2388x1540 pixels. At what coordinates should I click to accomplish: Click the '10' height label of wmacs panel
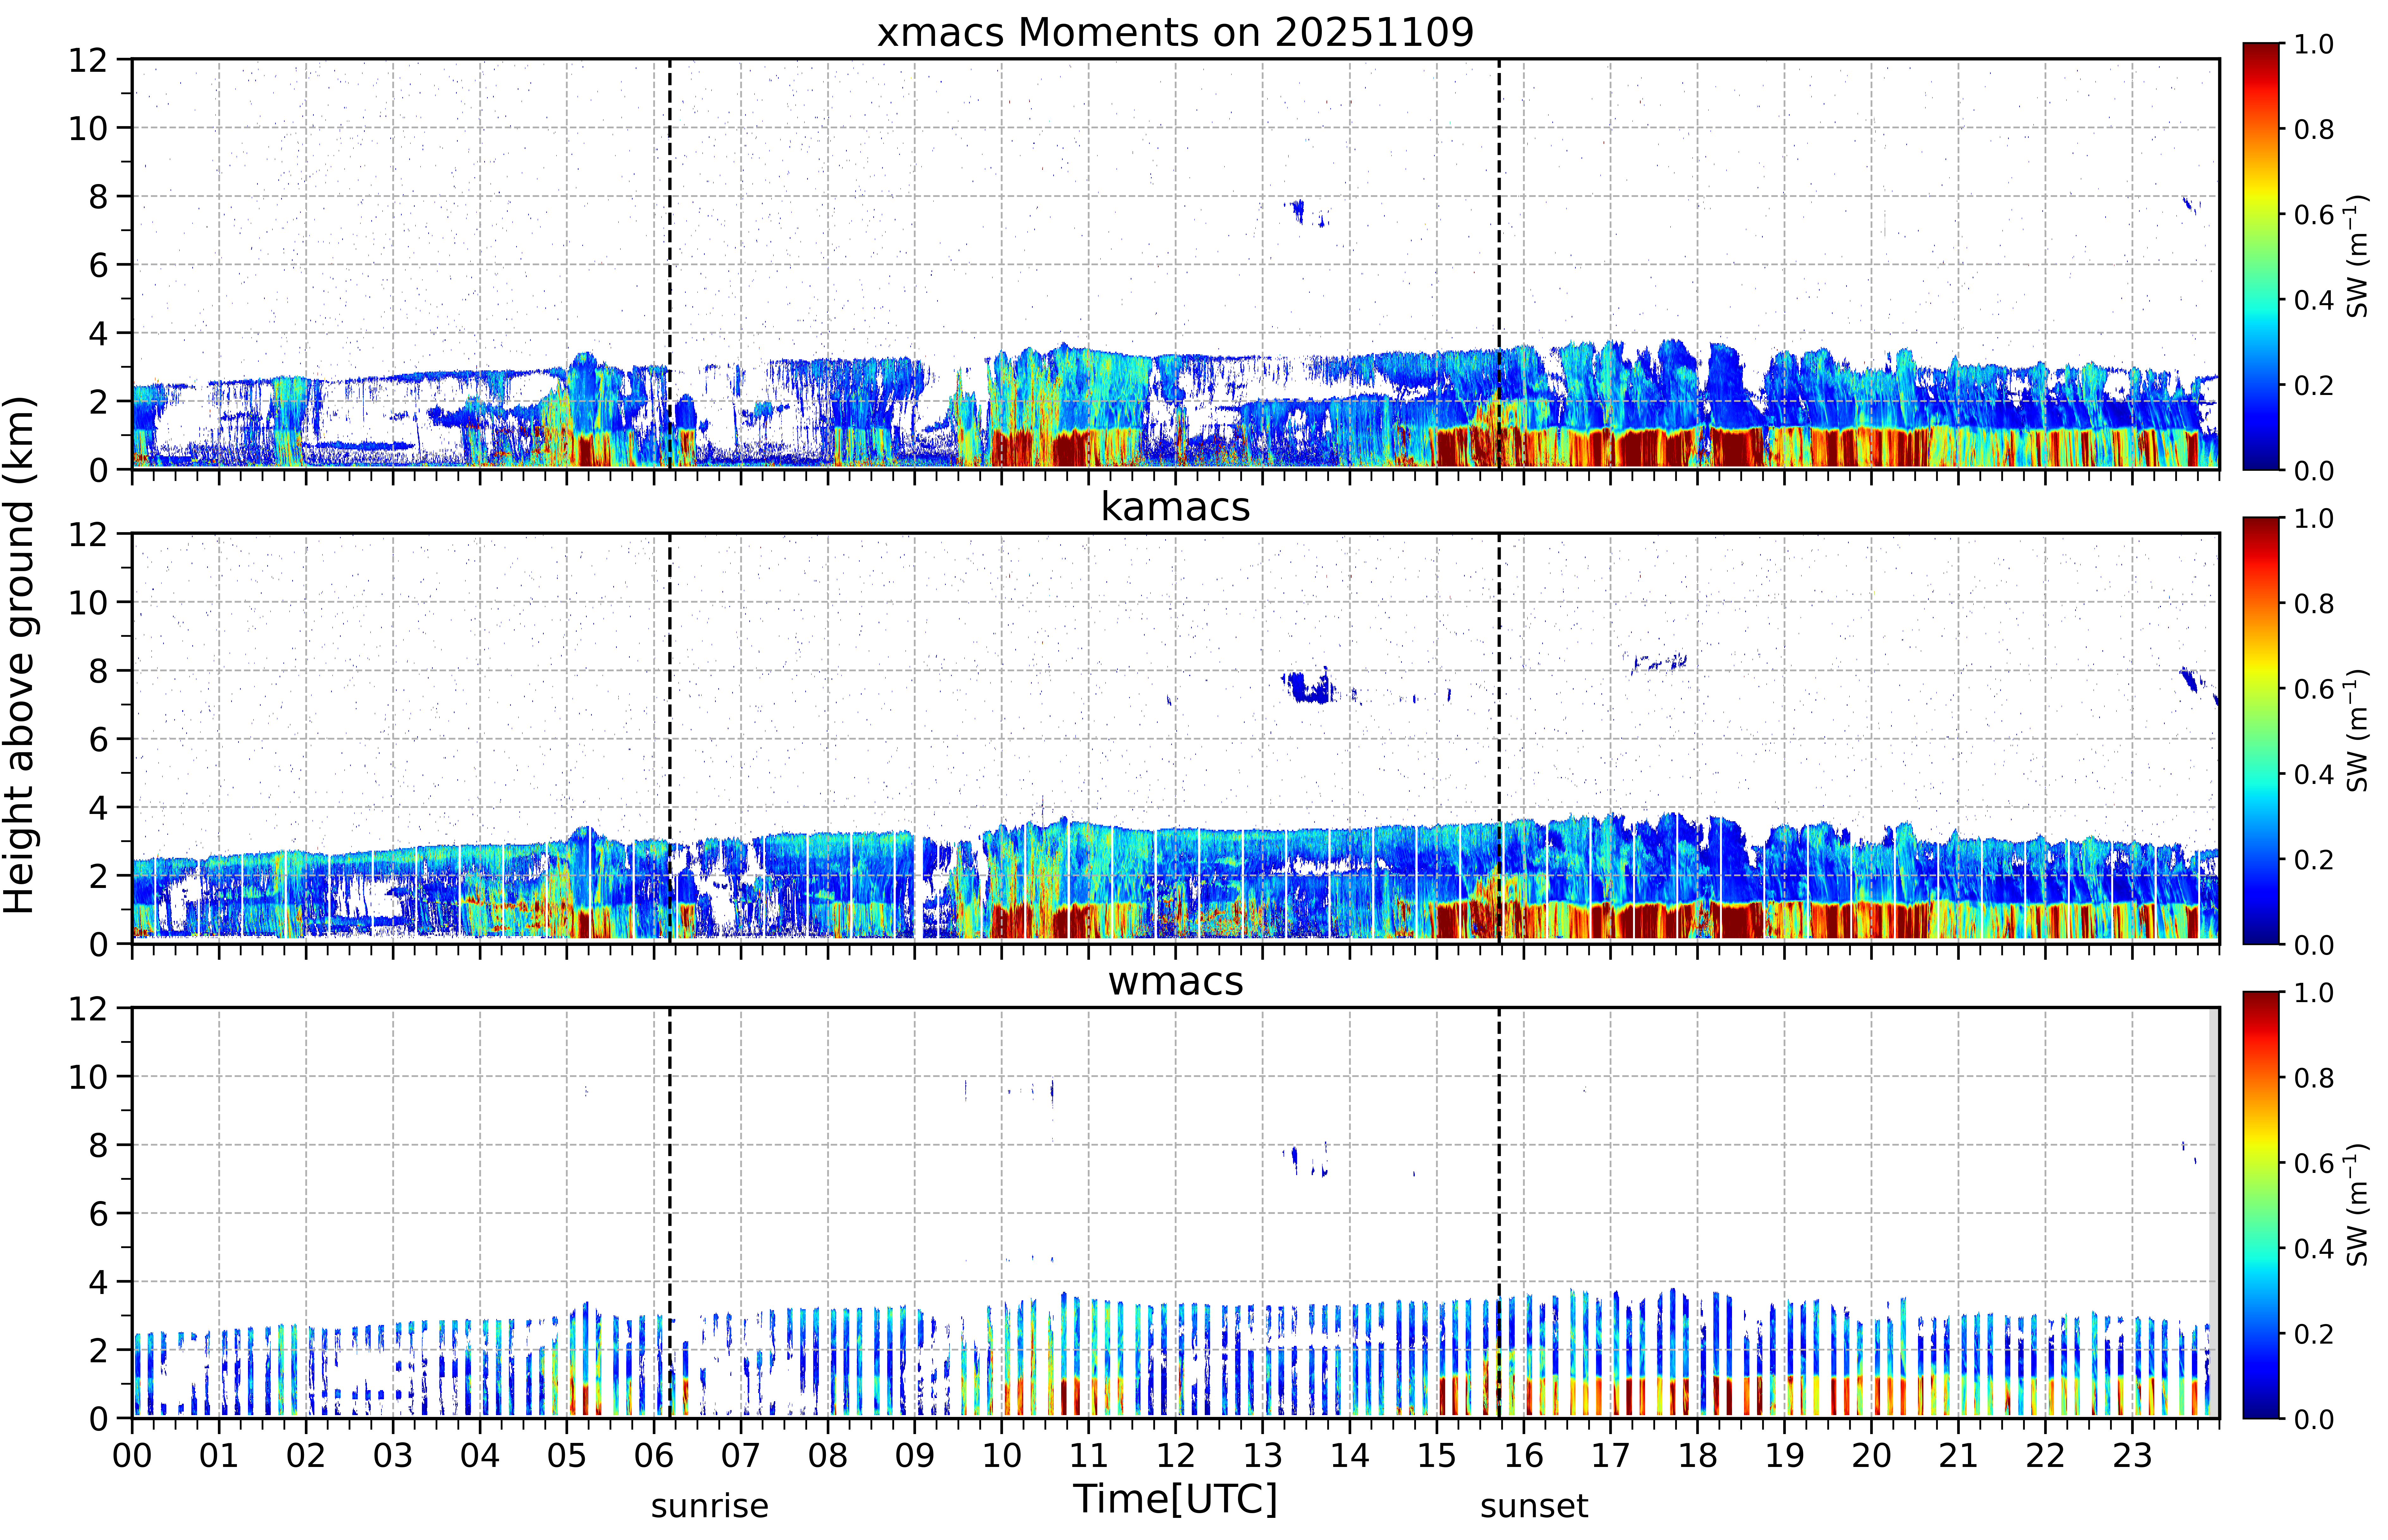point(88,1077)
